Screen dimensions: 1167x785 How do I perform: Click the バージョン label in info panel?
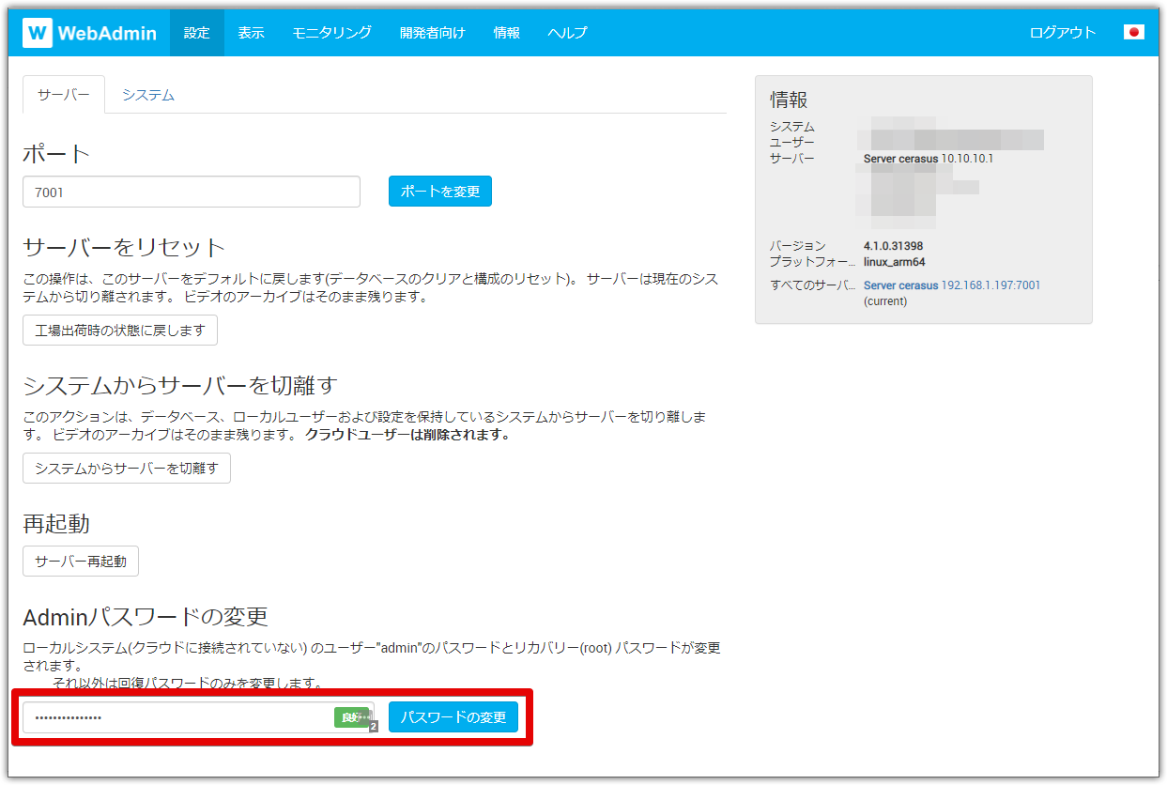[x=798, y=246]
